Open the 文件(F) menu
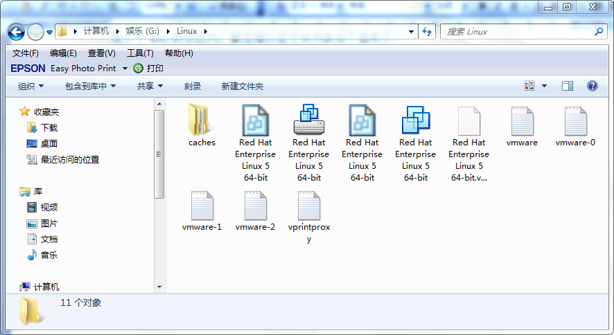Viewport: 614px width, 335px height. pos(26,53)
